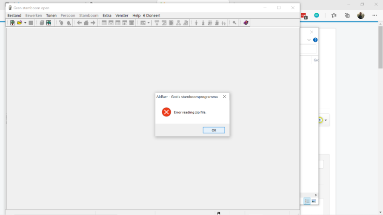Close the Aldfaer error dialog
This screenshot has height=215, width=383.
point(224,97)
